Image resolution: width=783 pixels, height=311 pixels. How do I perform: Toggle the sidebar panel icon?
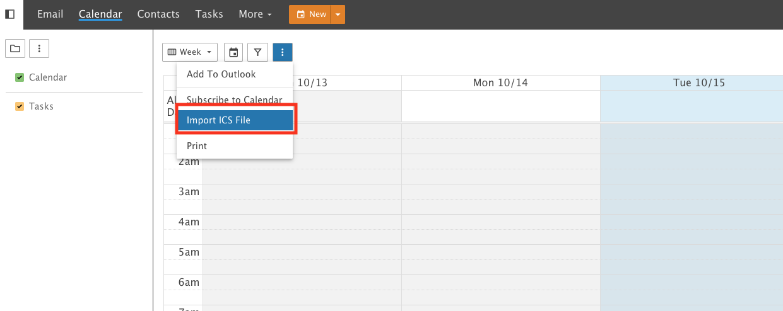10,14
